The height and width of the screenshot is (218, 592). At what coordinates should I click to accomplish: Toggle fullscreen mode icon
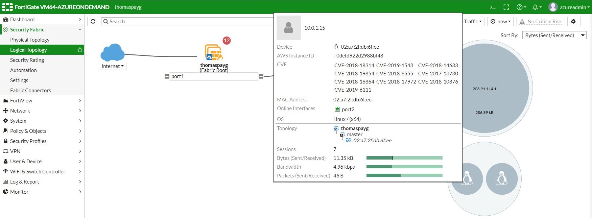pyautogui.click(x=506, y=7)
